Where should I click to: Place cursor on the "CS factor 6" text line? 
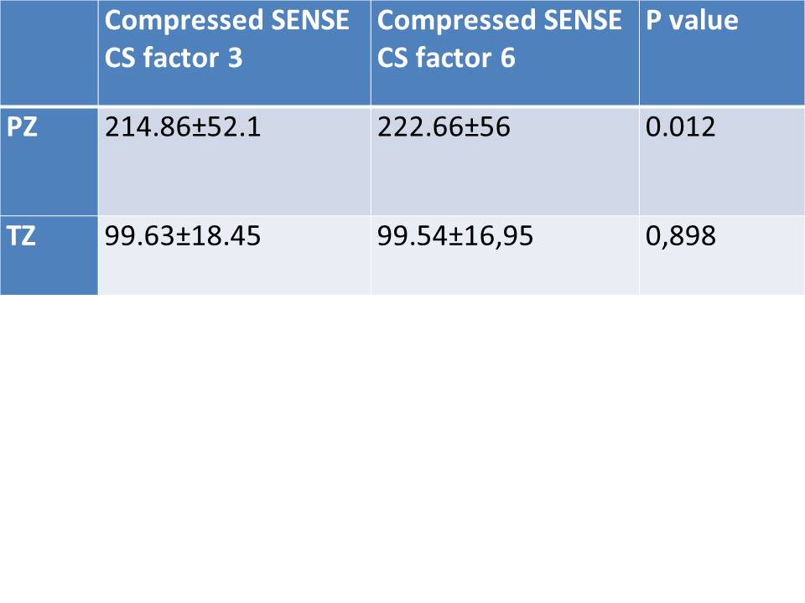click(x=446, y=58)
